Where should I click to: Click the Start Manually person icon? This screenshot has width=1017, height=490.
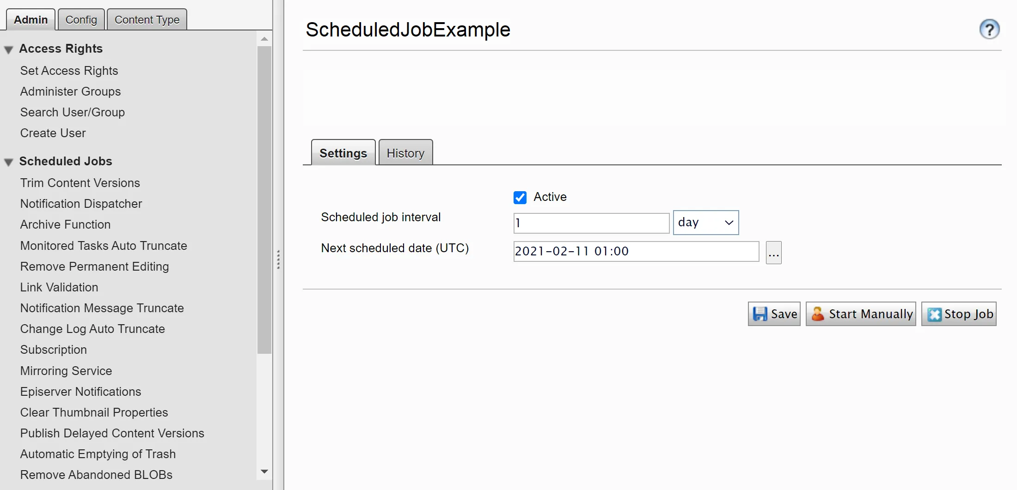[818, 314]
